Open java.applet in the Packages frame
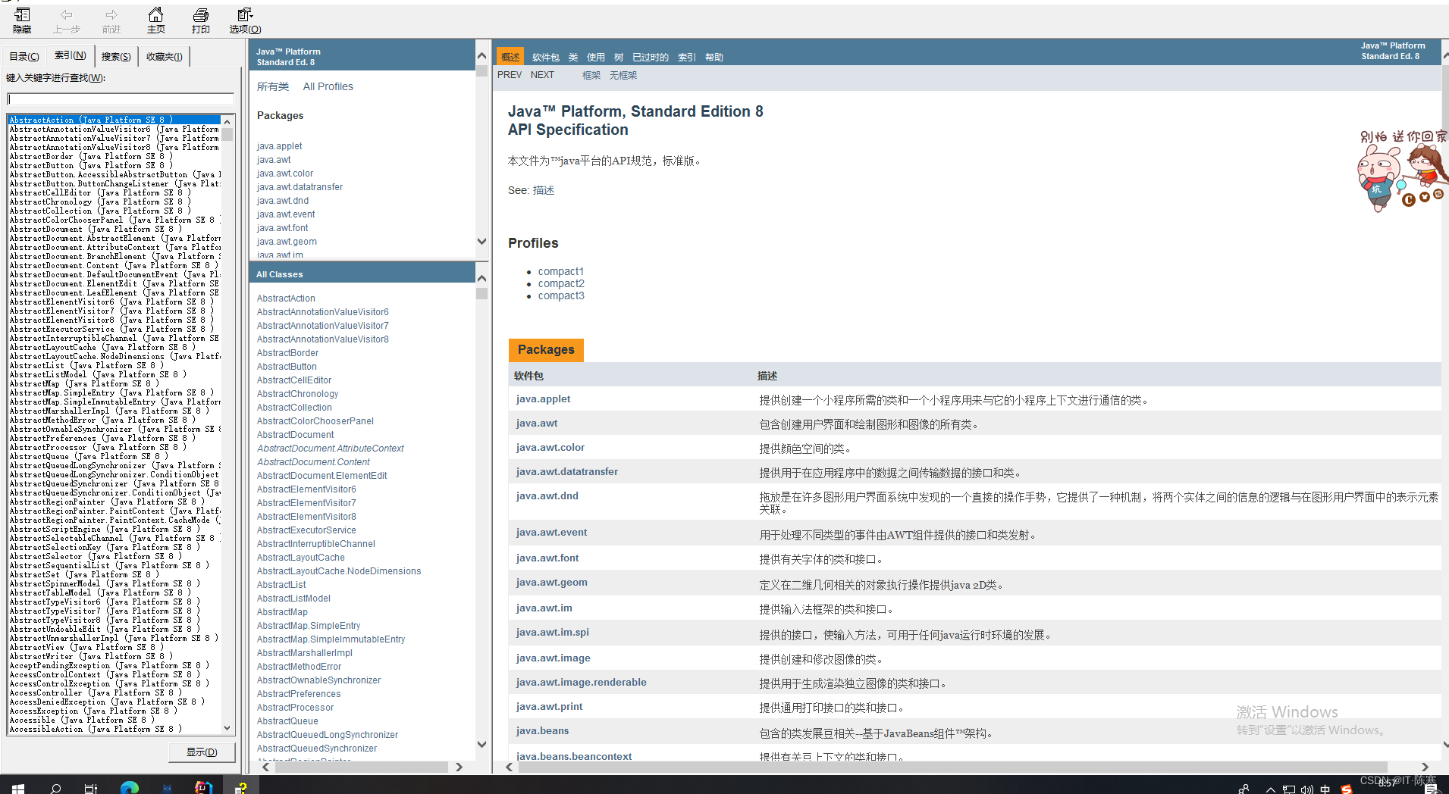 [x=279, y=146]
